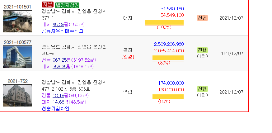Click the 100% yellow price bar
Viewport: 272px width, 133px height.
pos(164,22)
